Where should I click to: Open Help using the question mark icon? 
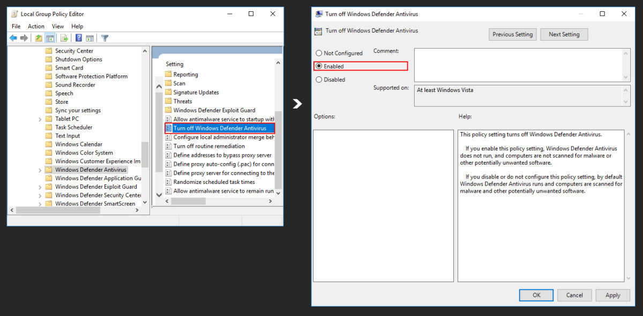pos(78,38)
